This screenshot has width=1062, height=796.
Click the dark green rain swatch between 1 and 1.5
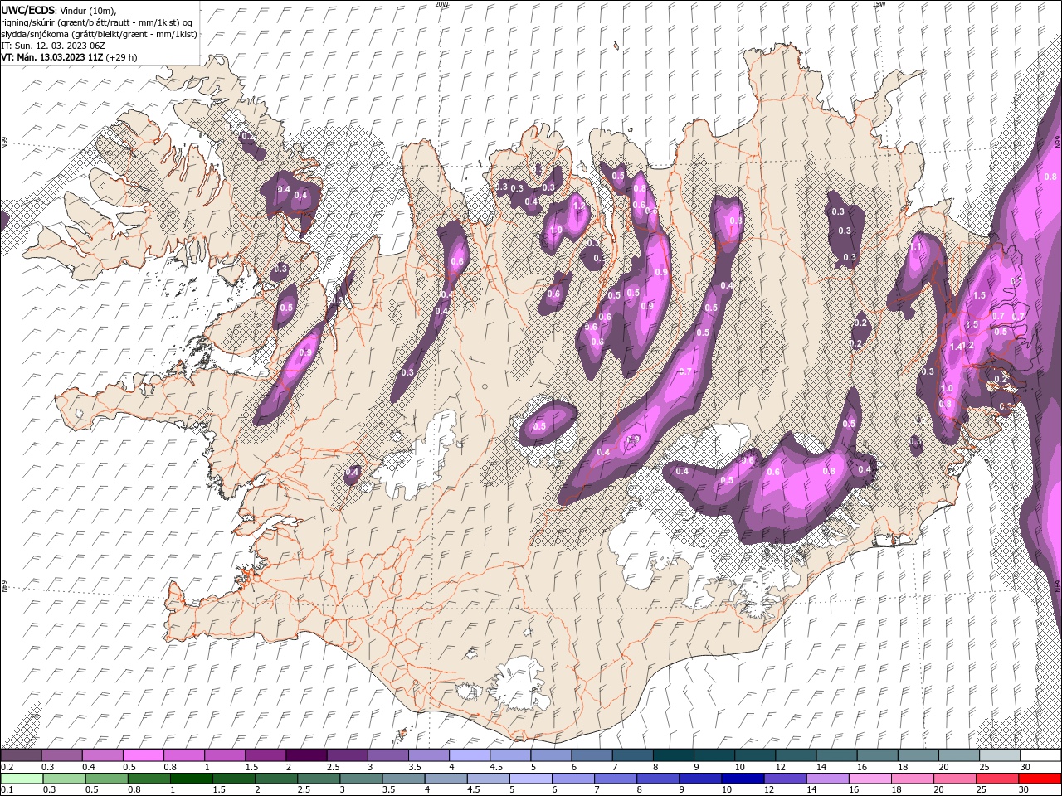tap(192, 779)
